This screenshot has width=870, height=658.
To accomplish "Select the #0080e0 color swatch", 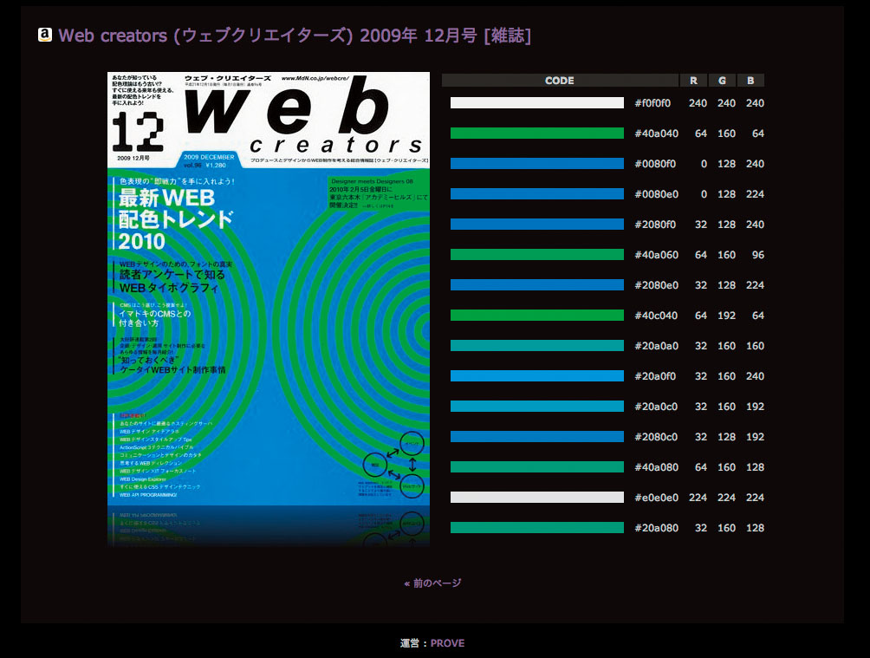I will tap(536, 194).
